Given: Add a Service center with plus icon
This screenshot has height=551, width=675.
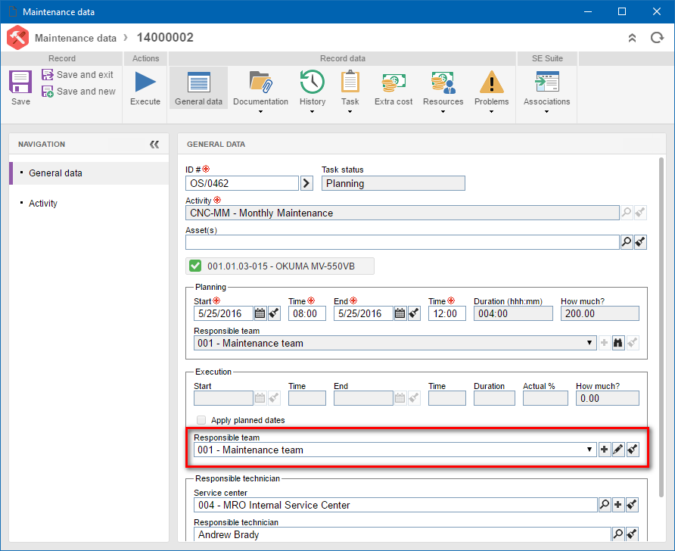Looking at the screenshot, I should [x=618, y=505].
